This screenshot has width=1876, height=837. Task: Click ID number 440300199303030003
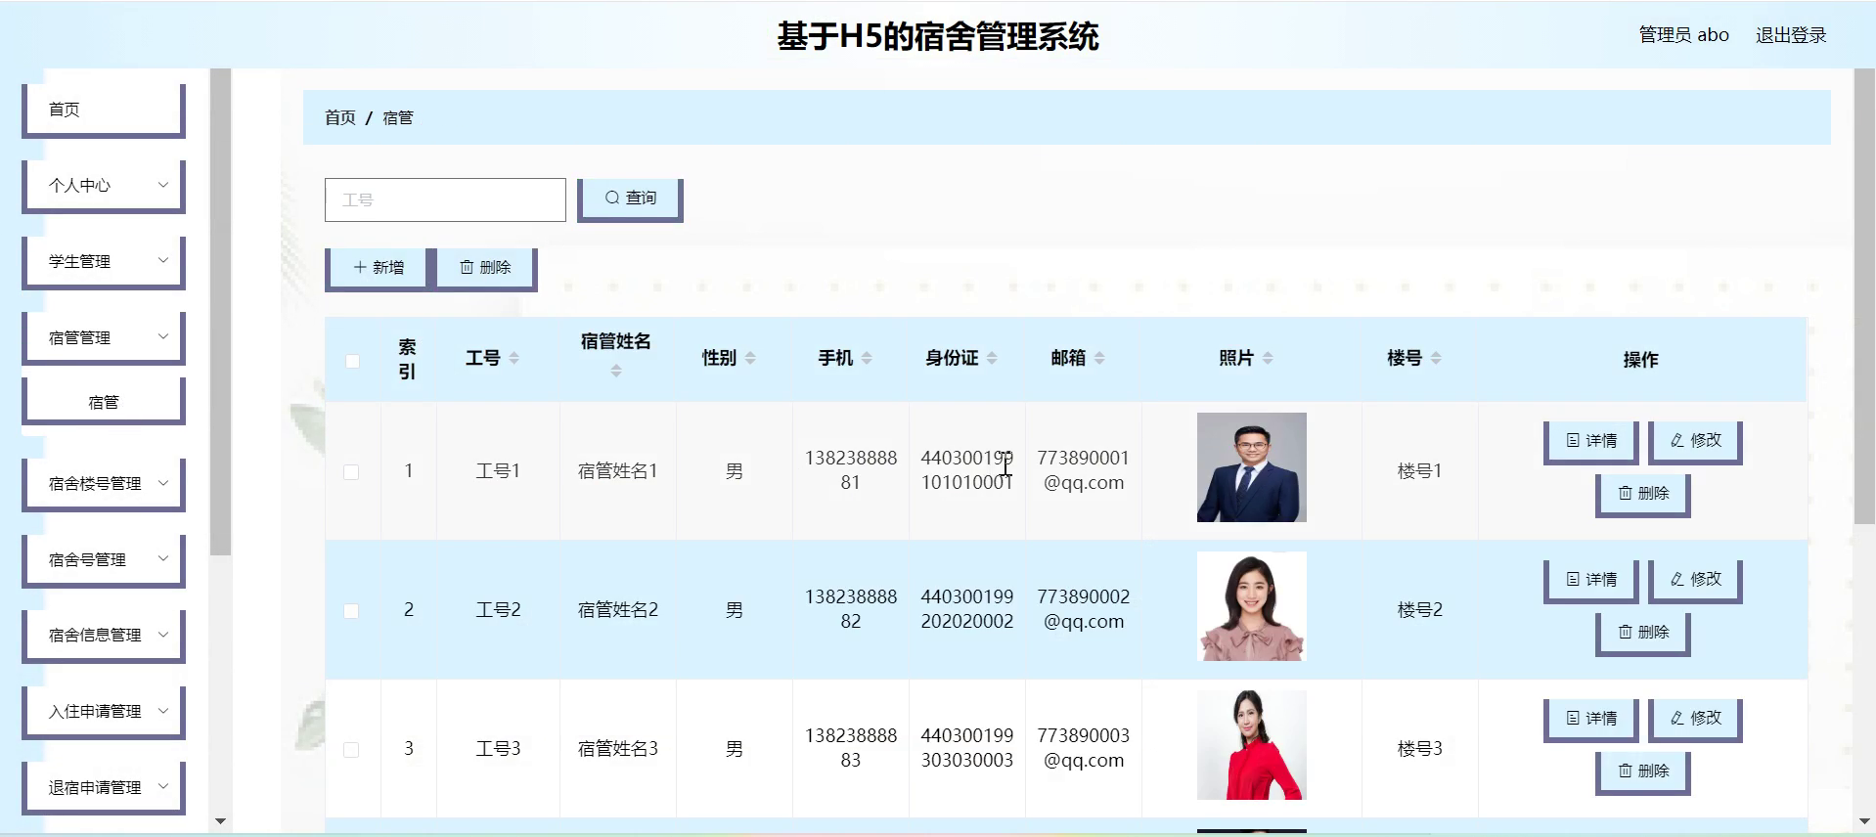(967, 748)
